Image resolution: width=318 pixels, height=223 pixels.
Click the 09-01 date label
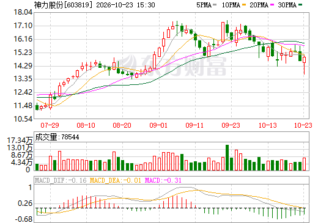(x=158, y=125)
